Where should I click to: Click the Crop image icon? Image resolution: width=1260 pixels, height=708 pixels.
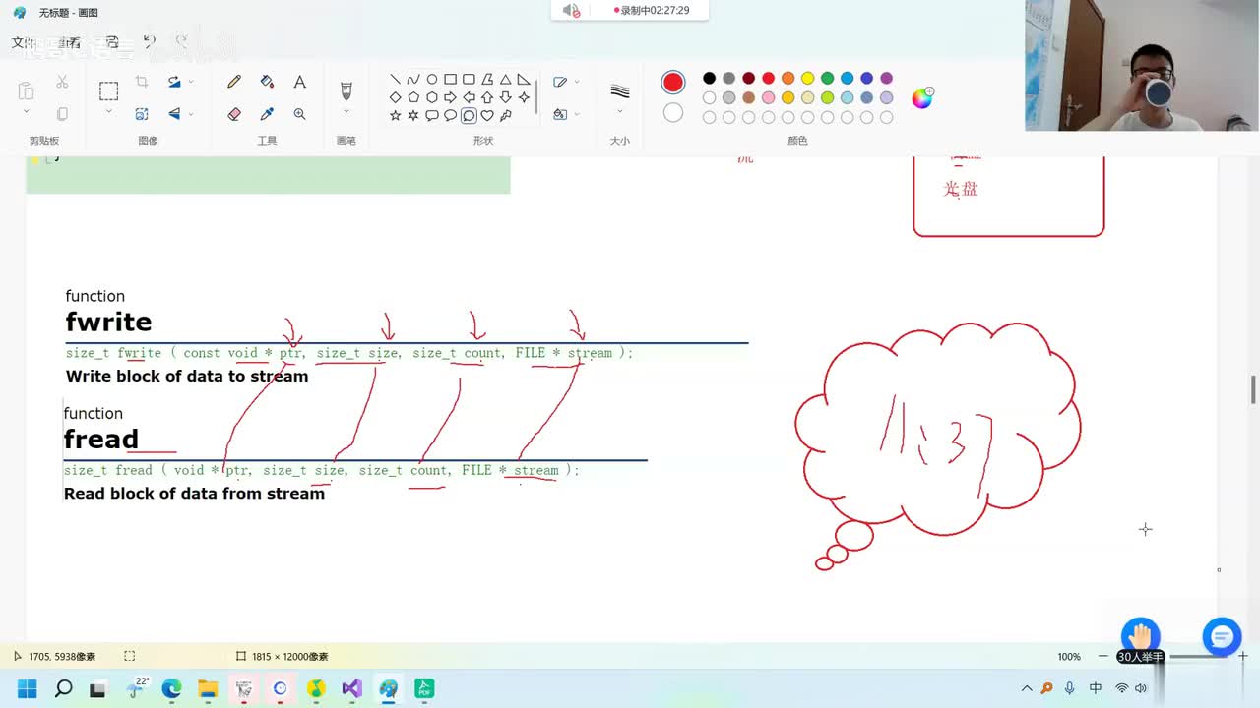click(x=142, y=82)
